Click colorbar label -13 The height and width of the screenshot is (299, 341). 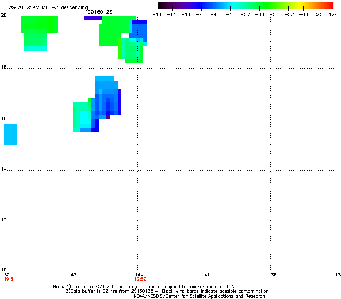171,15
